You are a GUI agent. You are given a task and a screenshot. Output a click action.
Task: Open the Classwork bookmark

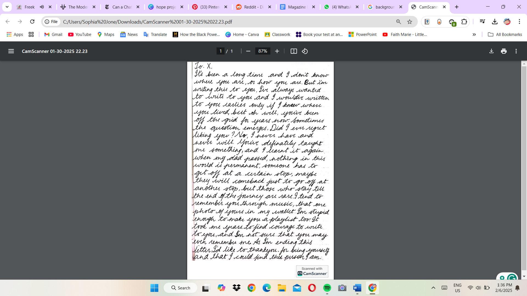pos(277,35)
